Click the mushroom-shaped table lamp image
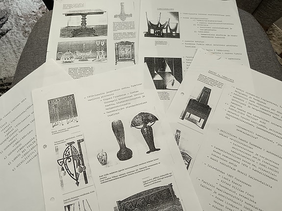The width and height of the screenshot is (282, 211). tap(145, 133)
